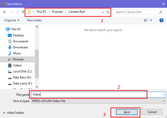This screenshot has width=167, height=118.
Task: Close the Save Movie dialog
Action: coord(163,4)
